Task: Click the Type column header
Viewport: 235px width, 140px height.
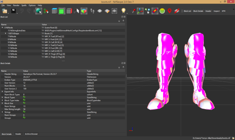Action: pos(106,71)
